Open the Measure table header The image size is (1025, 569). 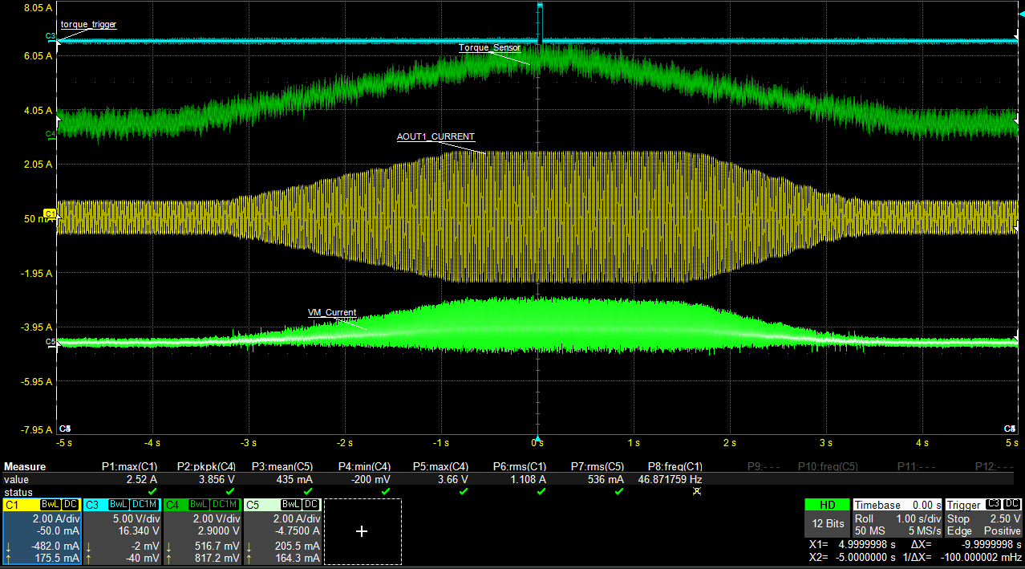(25, 466)
